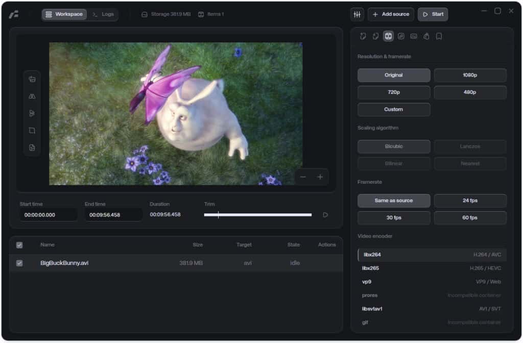This screenshot has width=523, height=343.
Task: Click the Size column header
Action: click(198, 245)
